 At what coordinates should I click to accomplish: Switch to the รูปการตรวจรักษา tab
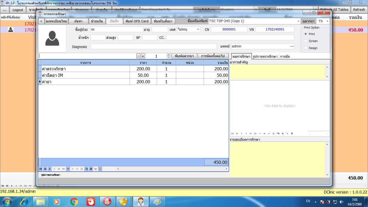coord(265,56)
